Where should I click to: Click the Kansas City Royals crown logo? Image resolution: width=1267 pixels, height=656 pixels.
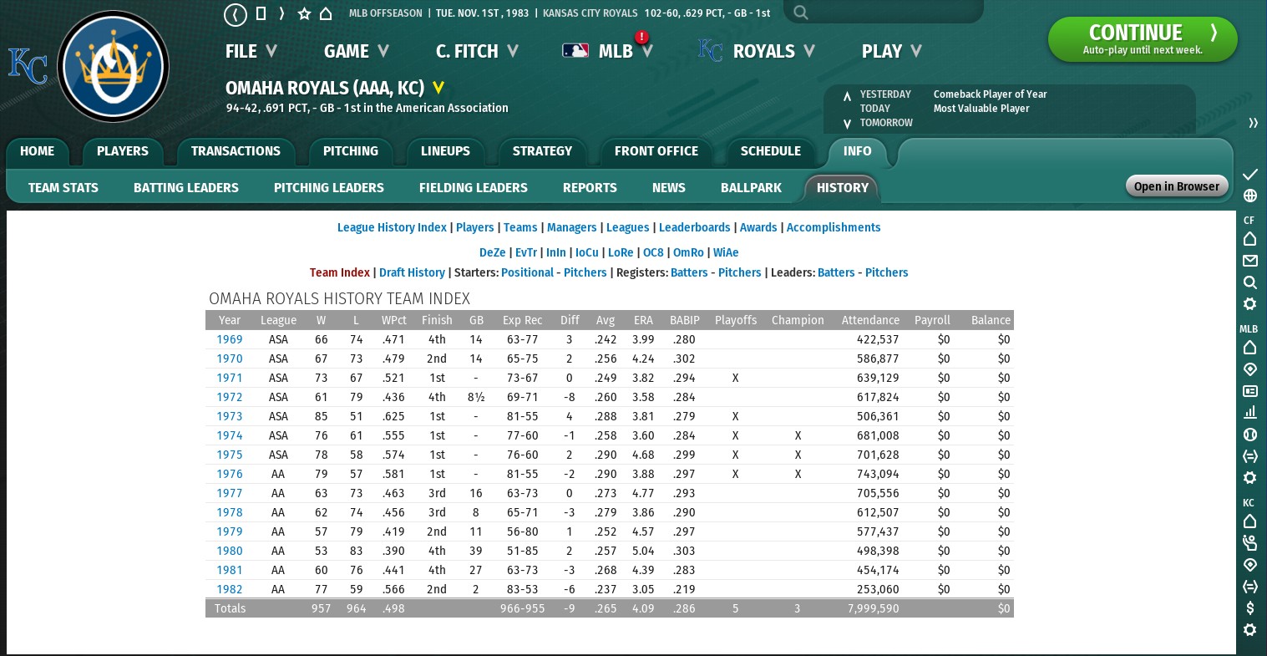(x=114, y=66)
